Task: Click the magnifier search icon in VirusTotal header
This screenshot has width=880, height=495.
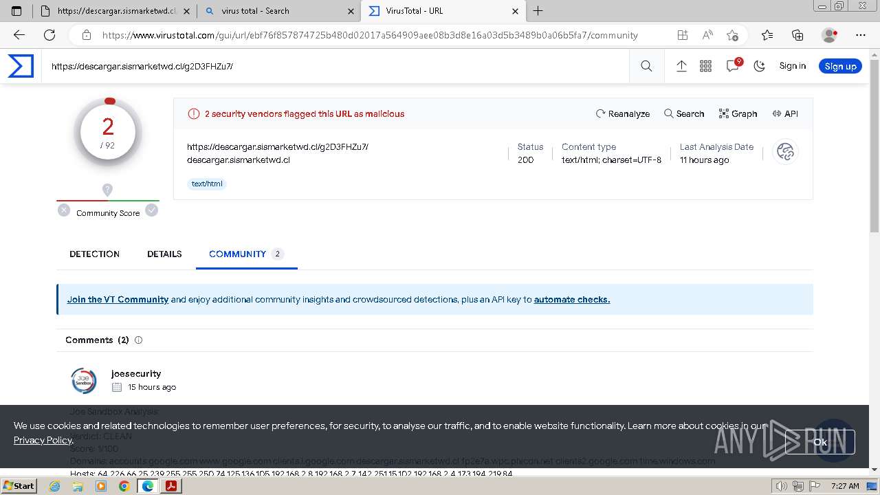Action: click(646, 66)
